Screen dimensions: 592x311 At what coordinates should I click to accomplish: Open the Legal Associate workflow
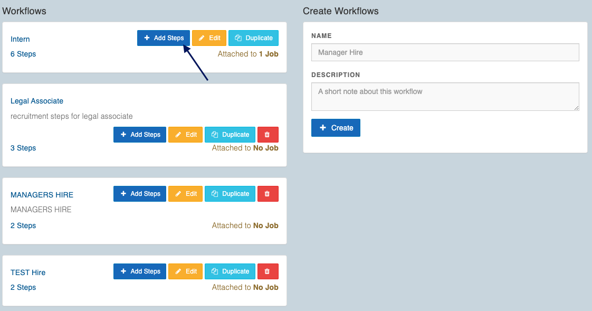(36, 101)
